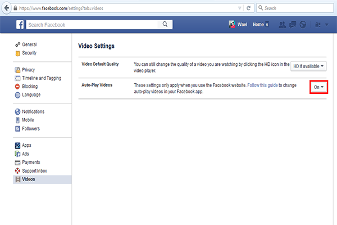
Task: Open Mobile settings in sidebar
Action: (28, 120)
